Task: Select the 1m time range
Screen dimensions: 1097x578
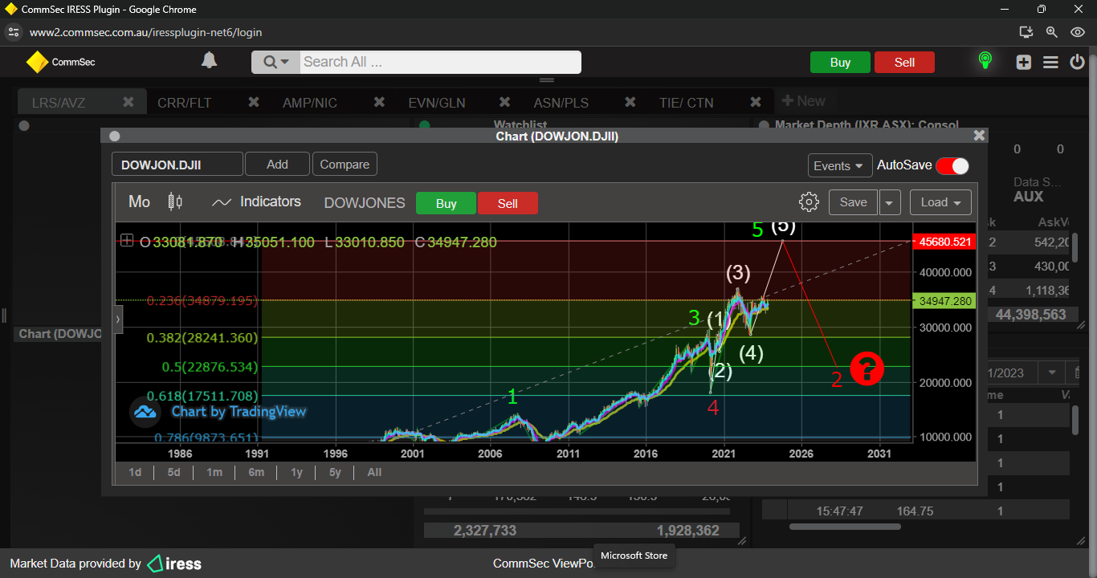Action: (214, 472)
